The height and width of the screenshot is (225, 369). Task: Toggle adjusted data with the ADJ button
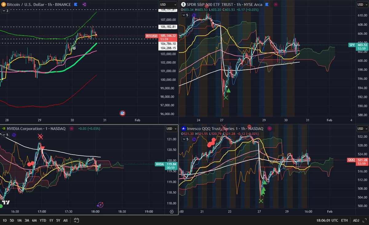pyautogui.click(x=356, y=220)
